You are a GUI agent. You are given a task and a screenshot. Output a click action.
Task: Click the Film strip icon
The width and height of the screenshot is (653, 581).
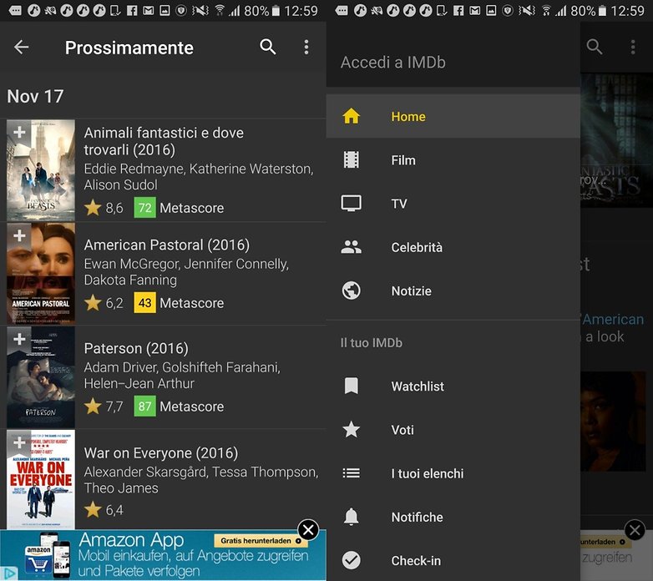tap(351, 159)
